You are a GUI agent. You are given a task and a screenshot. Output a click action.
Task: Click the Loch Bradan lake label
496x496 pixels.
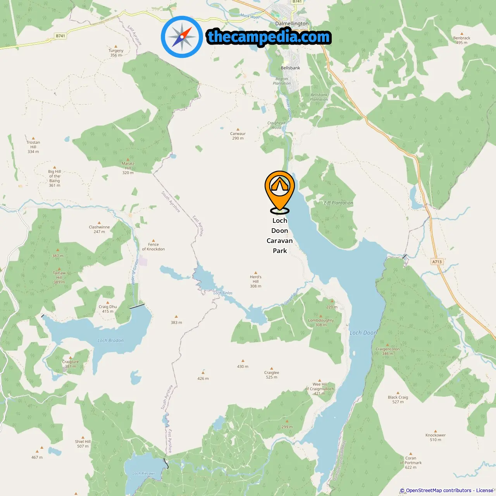pos(110,341)
